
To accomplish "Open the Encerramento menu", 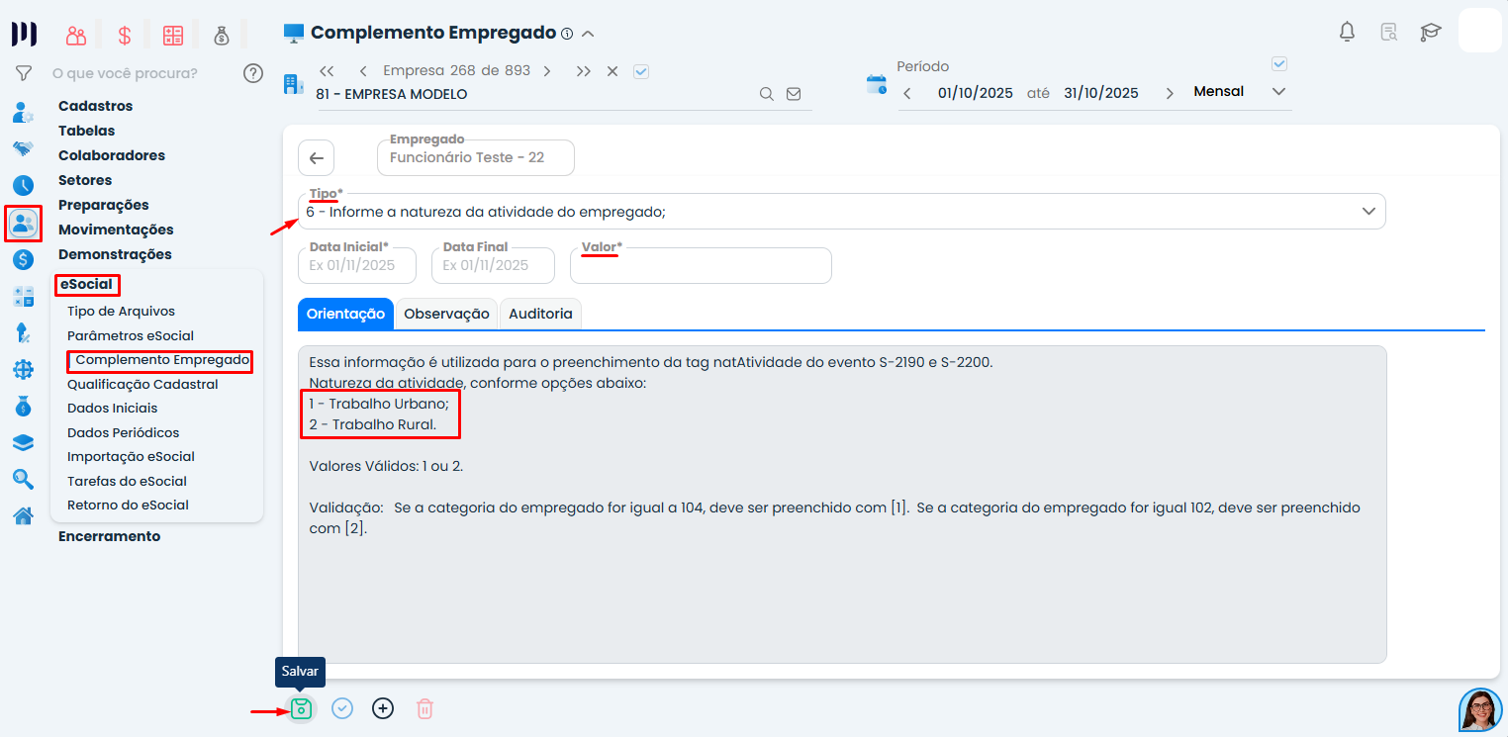I will 109,536.
